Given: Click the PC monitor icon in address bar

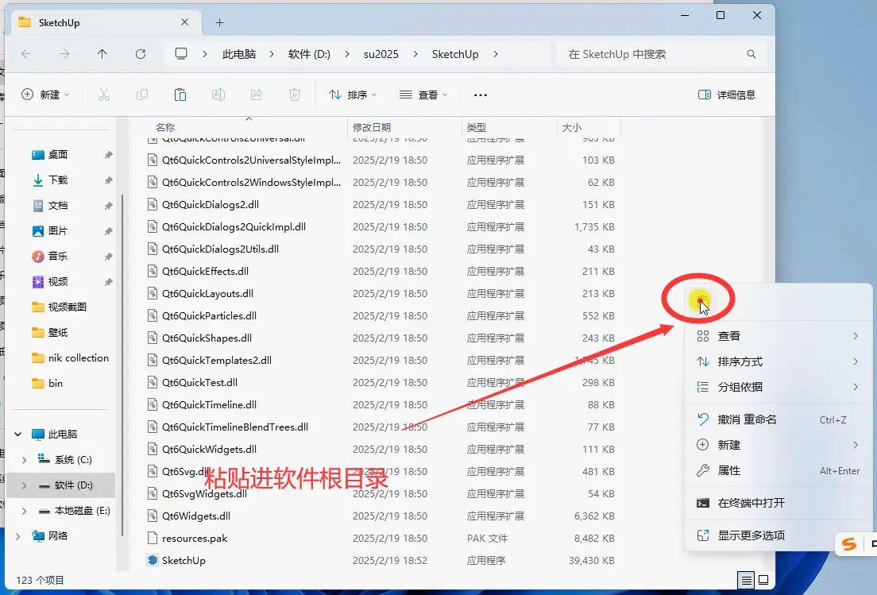Looking at the screenshot, I should coord(180,54).
